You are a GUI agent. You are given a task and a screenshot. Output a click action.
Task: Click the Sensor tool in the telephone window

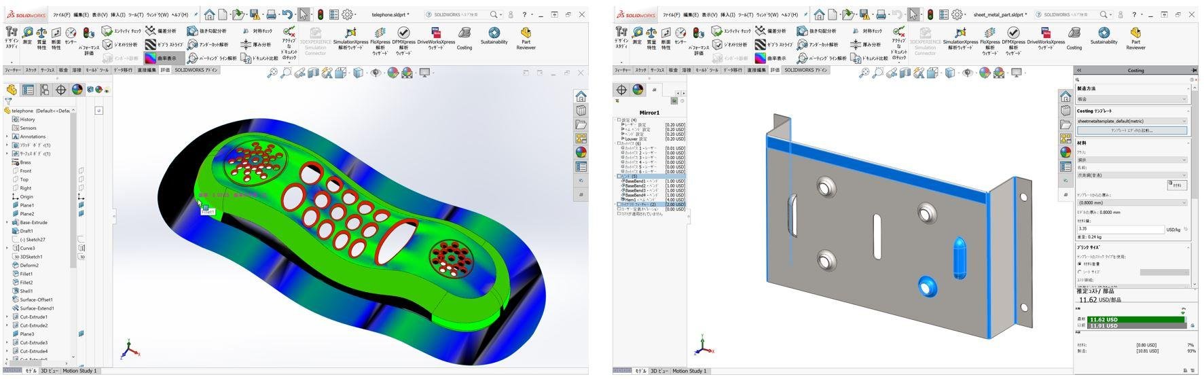click(71, 36)
